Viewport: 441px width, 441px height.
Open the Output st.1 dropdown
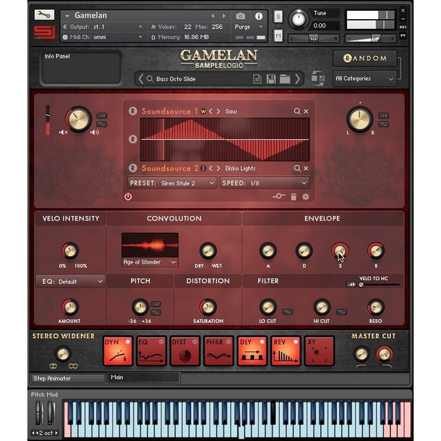103,27
